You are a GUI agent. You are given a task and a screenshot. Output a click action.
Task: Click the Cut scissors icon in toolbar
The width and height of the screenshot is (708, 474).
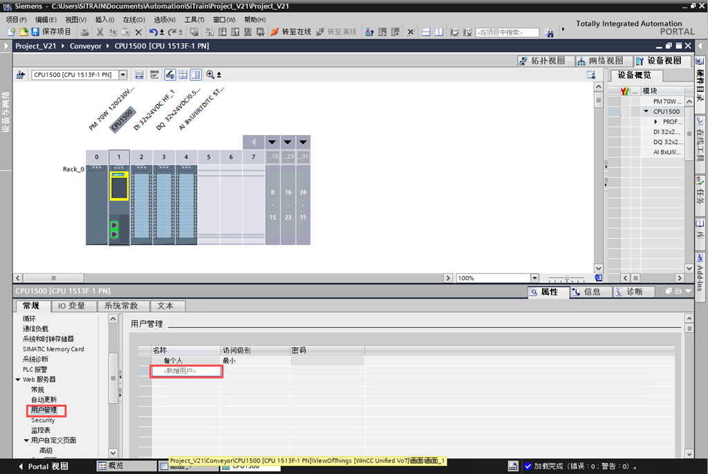(100, 32)
